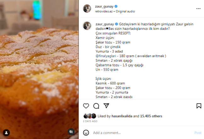
Task: Click the 2 DAYS AGO timestamp
Action: click(90, 121)
